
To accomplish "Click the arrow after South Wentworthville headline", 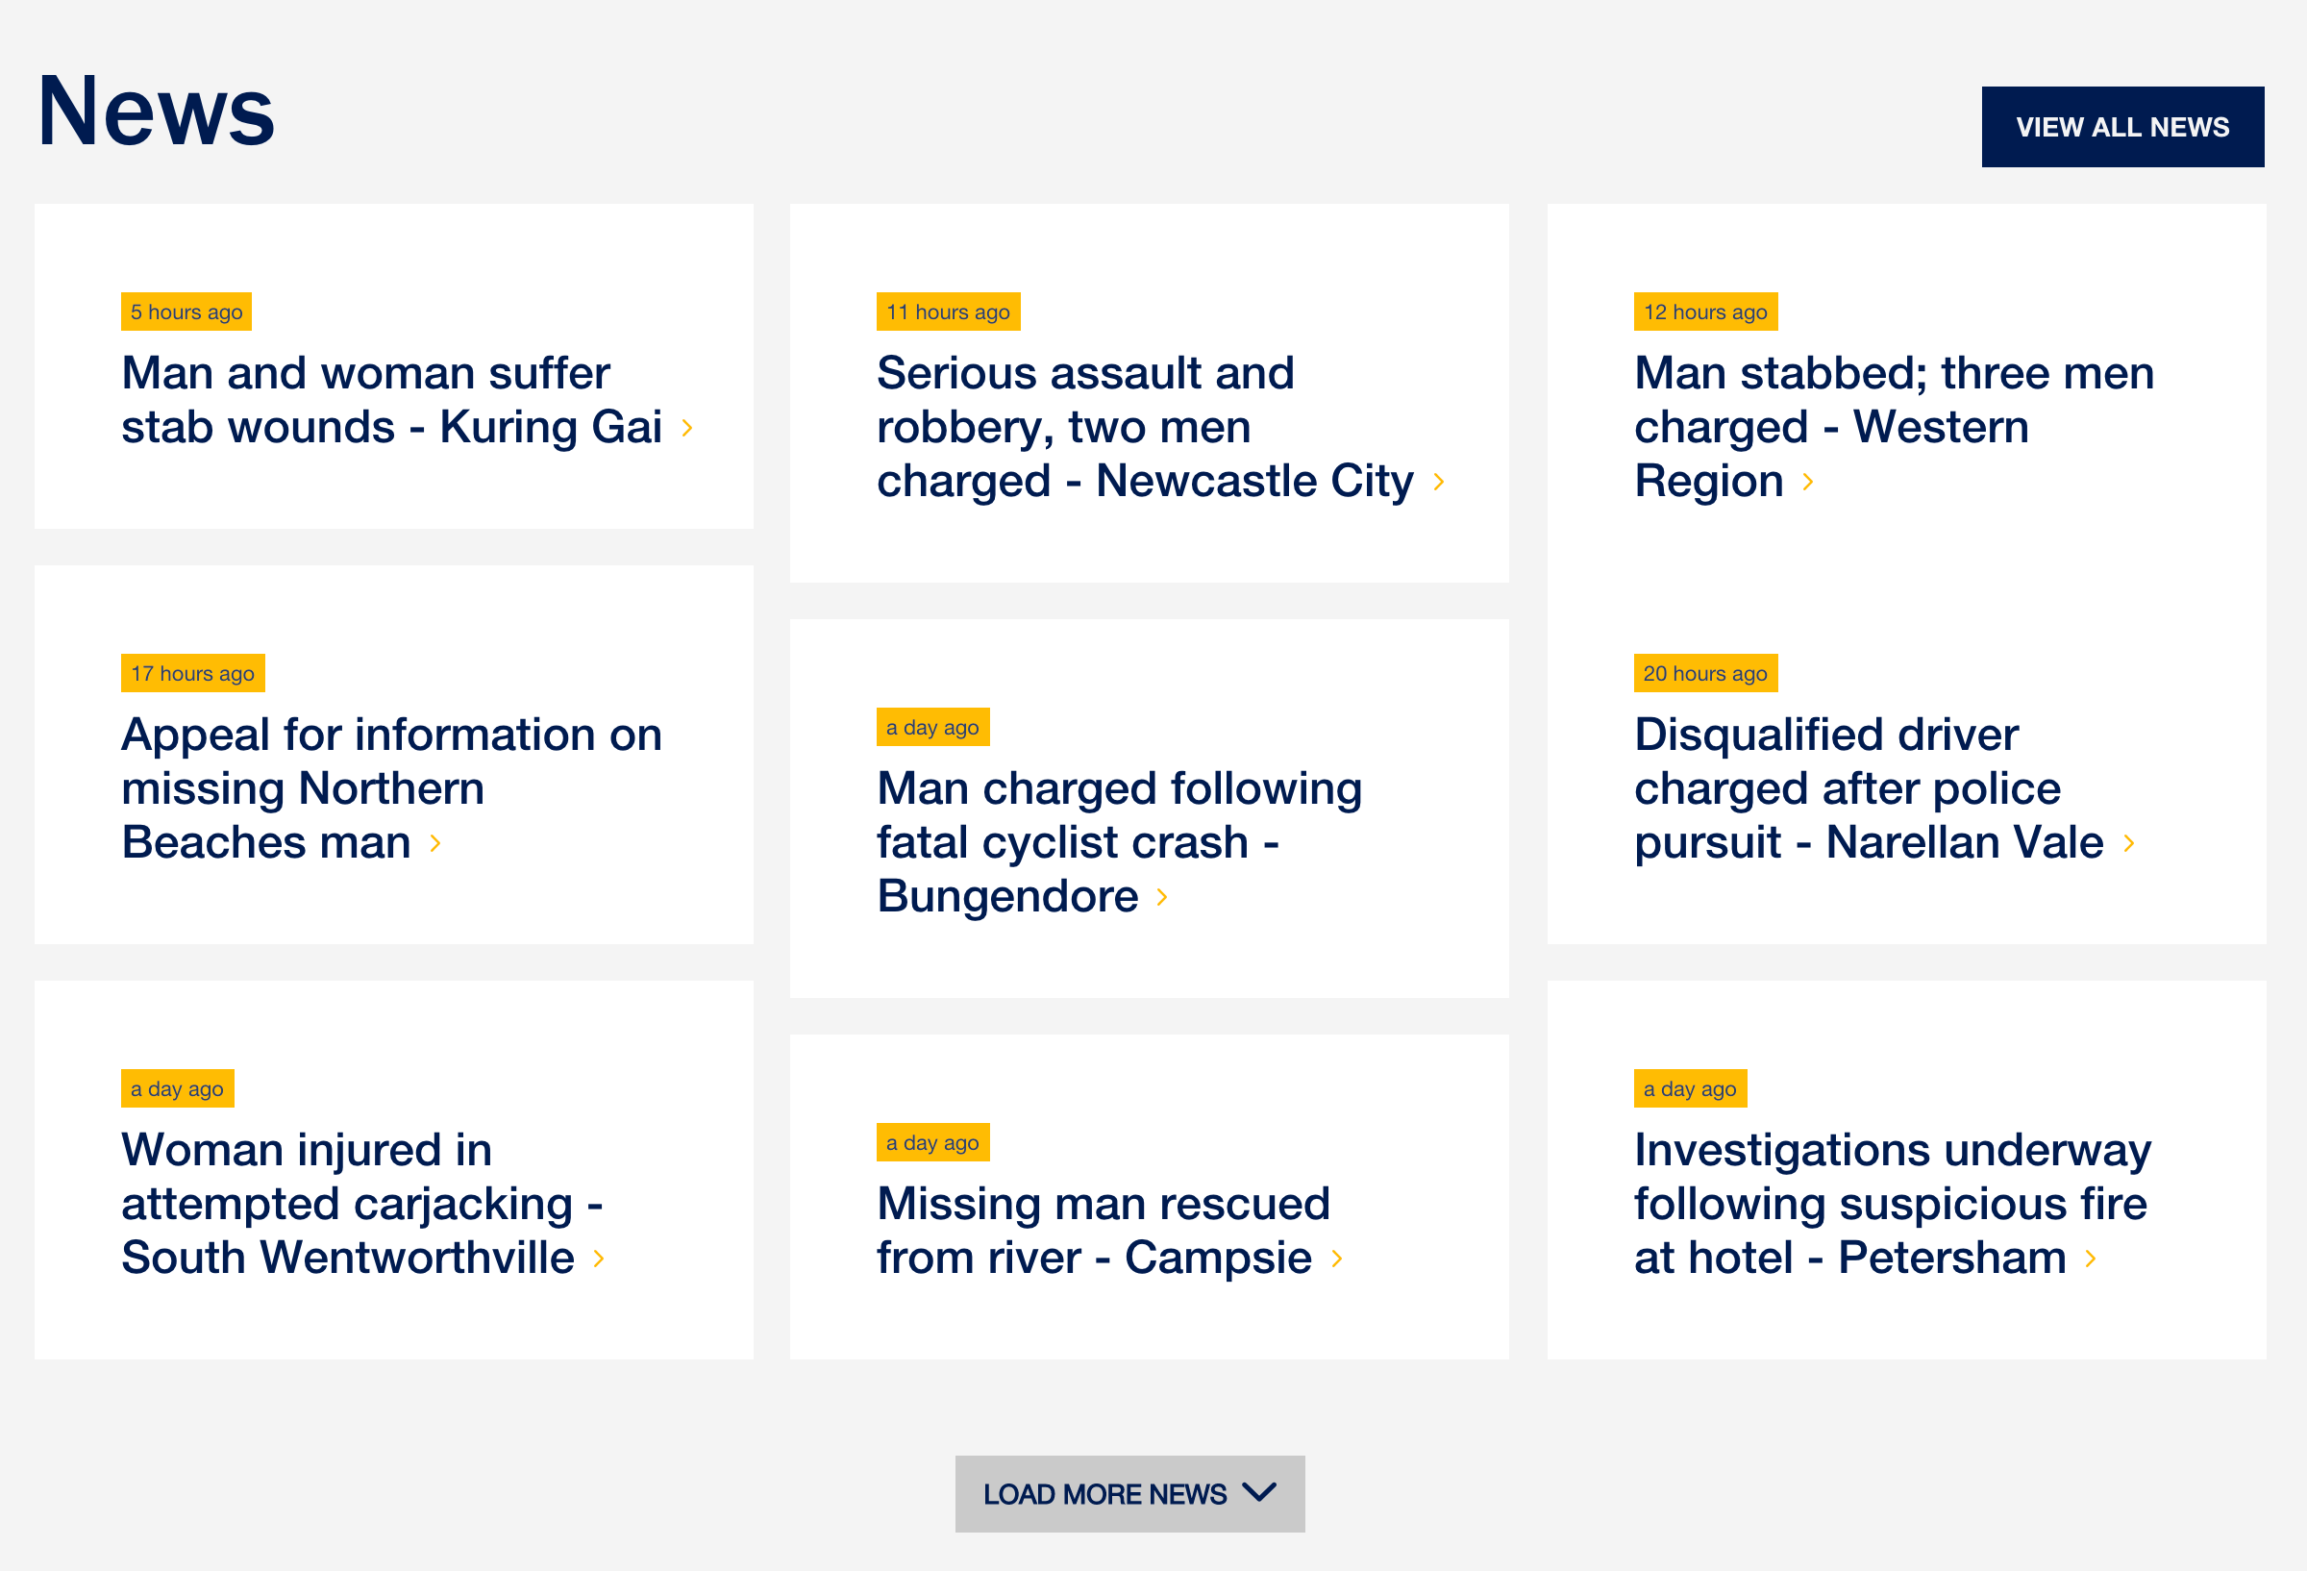I will pyautogui.click(x=598, y=1259).
